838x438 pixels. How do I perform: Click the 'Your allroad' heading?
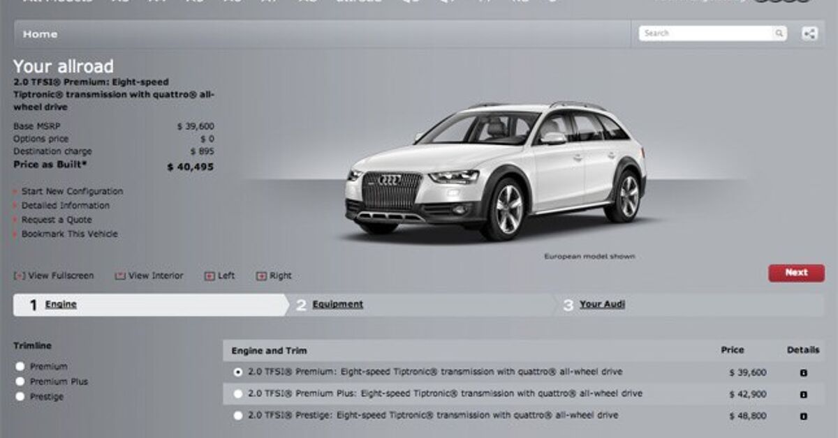click(64, 66)
